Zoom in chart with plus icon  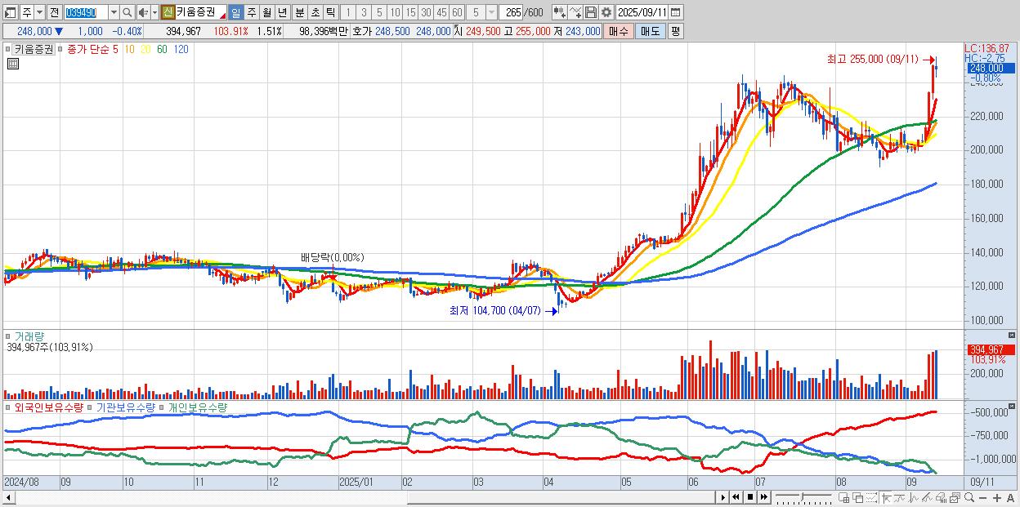click(x=997, y=498)
